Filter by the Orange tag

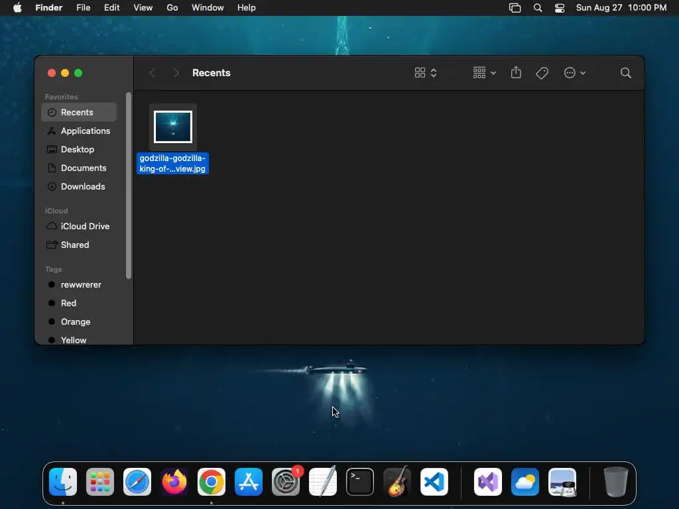coord(79,322)
